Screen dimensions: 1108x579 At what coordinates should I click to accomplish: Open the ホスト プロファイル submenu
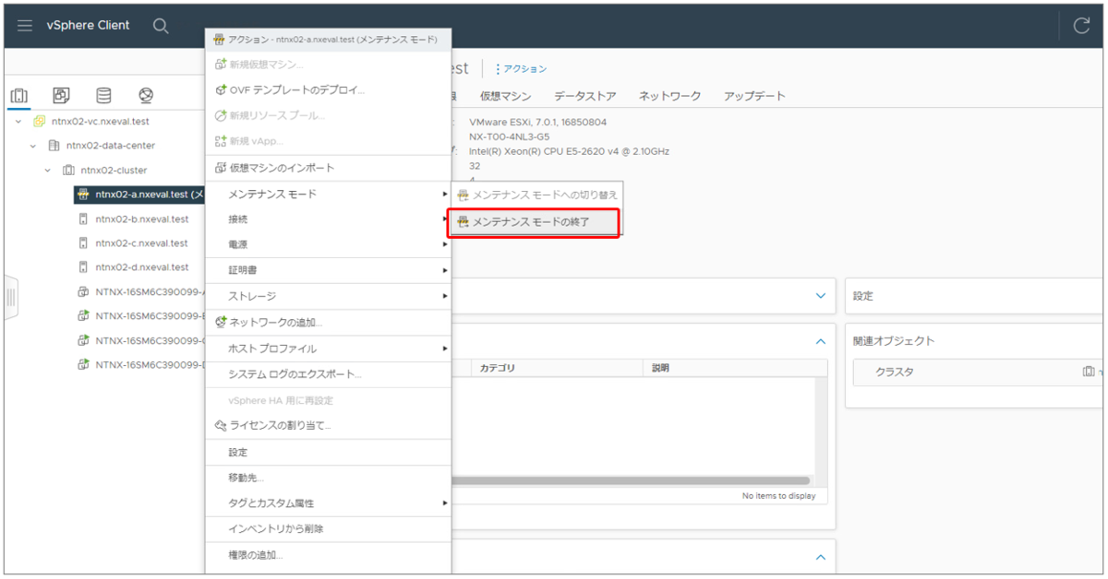point(328,349)
